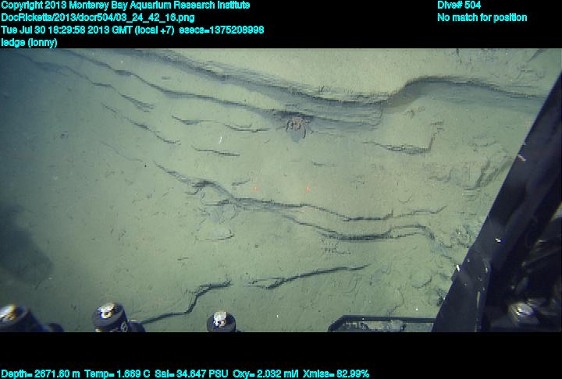The width and height of the screenshot is (562, 379).
Task: Select the 'ledge (lonny)' annotation label
Action: click(x=29, y=42)
